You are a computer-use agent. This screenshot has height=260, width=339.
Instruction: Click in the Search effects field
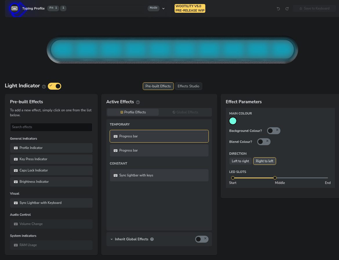click(51, 127)
